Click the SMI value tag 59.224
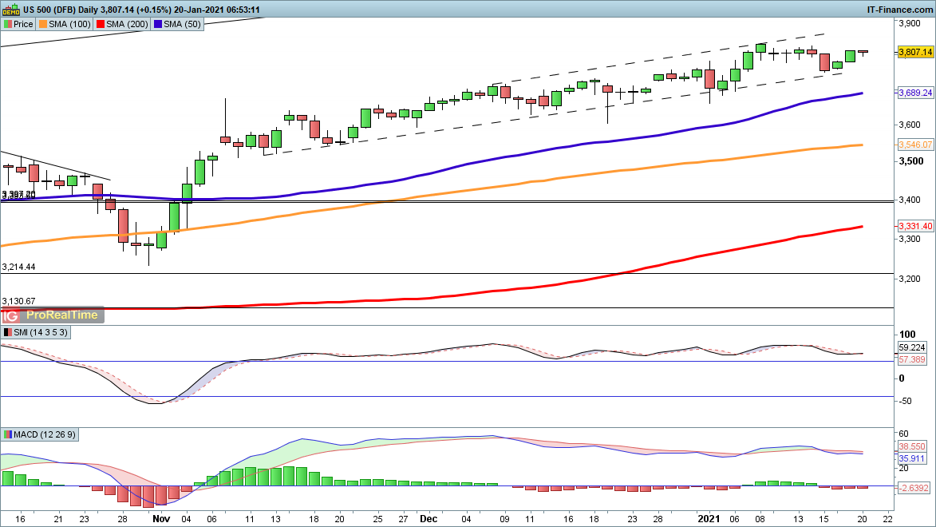The height and width of the screenshot is (527, 936). [911, 348]
